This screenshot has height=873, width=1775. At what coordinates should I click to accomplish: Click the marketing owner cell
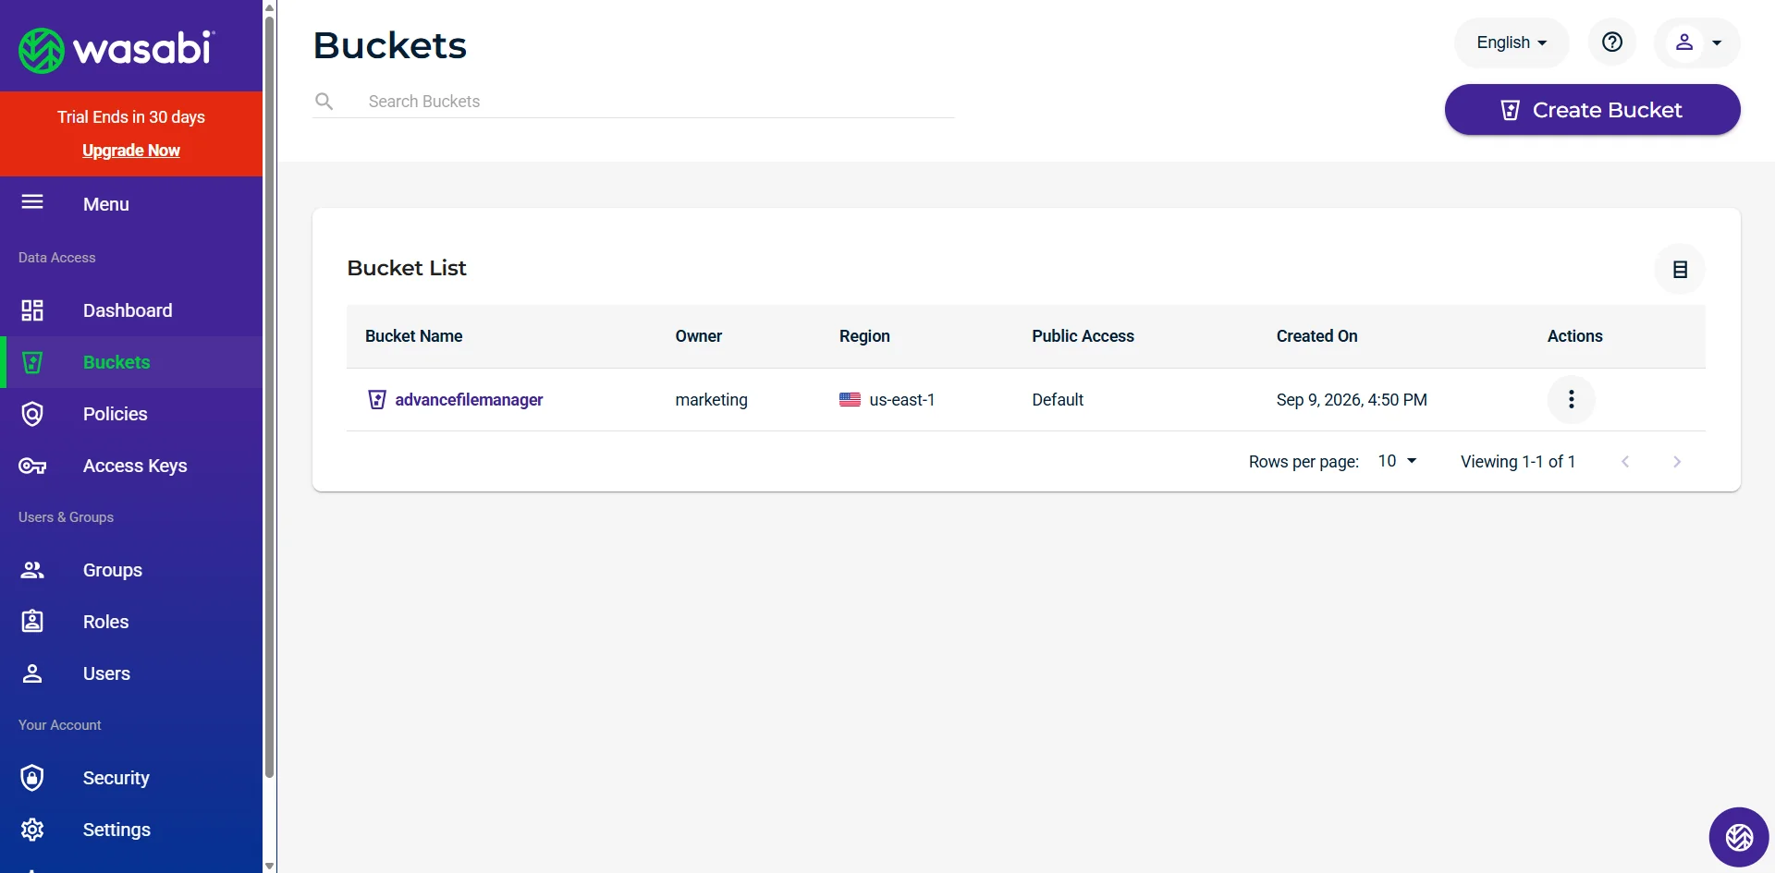[x=711, y=400]
